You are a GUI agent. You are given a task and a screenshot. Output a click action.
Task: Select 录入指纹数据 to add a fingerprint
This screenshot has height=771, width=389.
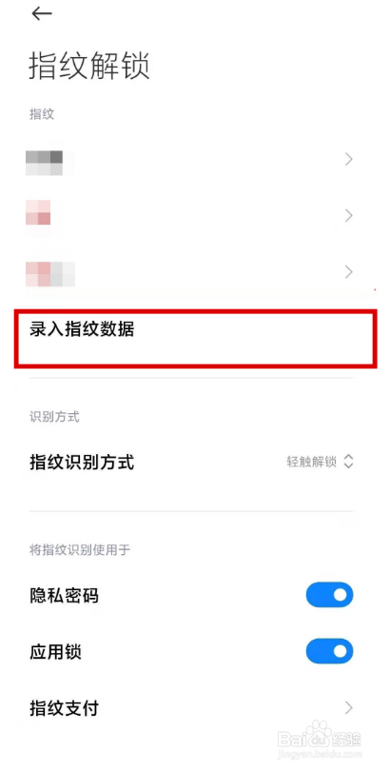tap(196, 339)
